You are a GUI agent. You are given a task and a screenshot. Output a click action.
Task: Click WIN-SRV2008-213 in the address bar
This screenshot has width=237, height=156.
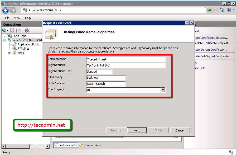[x=45, y=10]
